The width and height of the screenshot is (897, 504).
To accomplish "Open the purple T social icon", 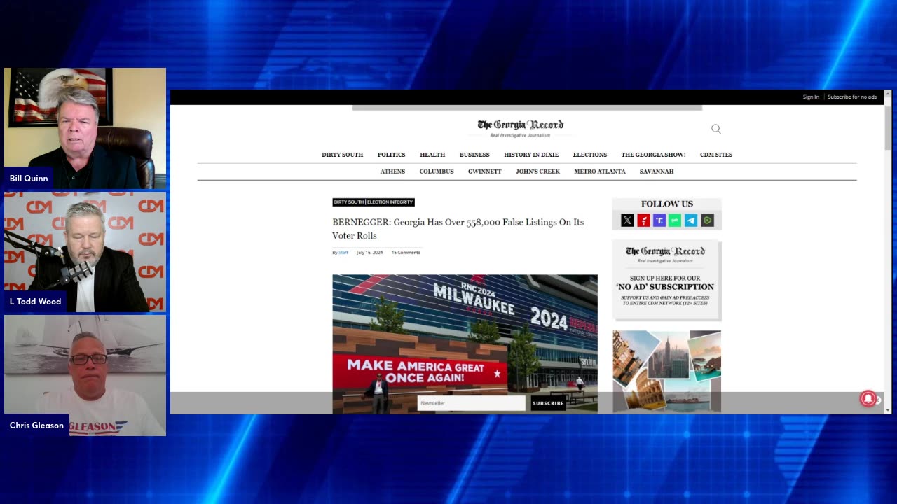I will point(659,220).
